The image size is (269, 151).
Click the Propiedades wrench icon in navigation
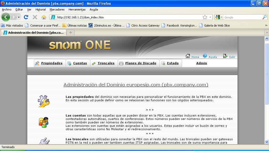point(37,63)
